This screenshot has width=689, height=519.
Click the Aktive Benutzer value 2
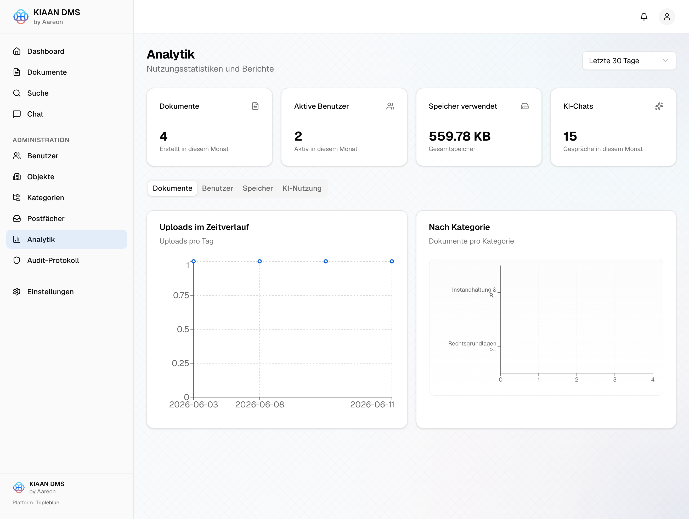pyautogui.click(x=298, y=136)
